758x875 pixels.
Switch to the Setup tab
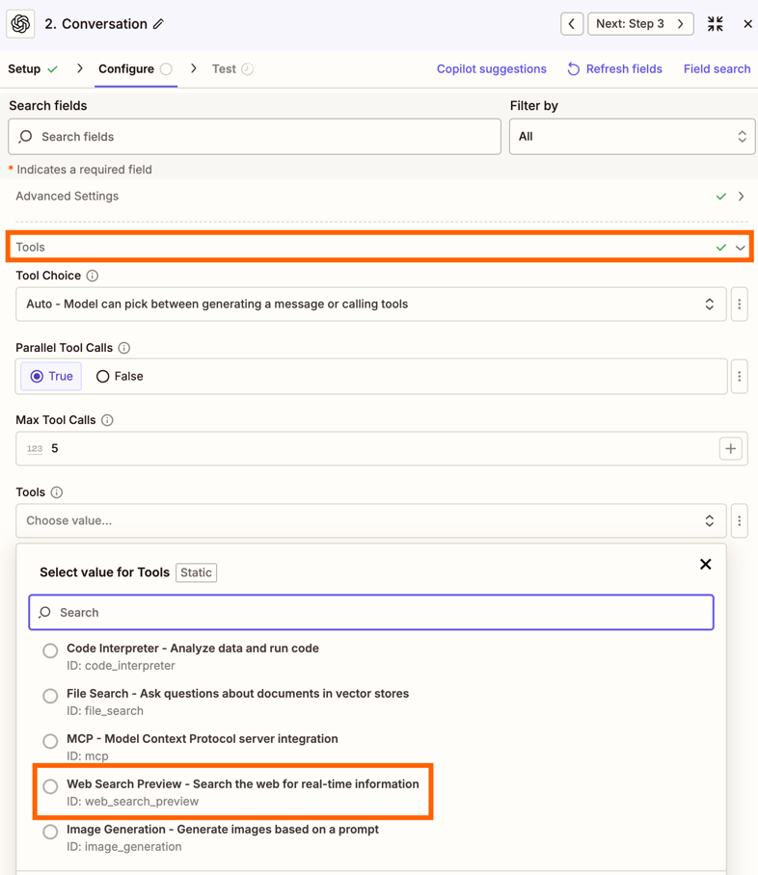point(33,69)
